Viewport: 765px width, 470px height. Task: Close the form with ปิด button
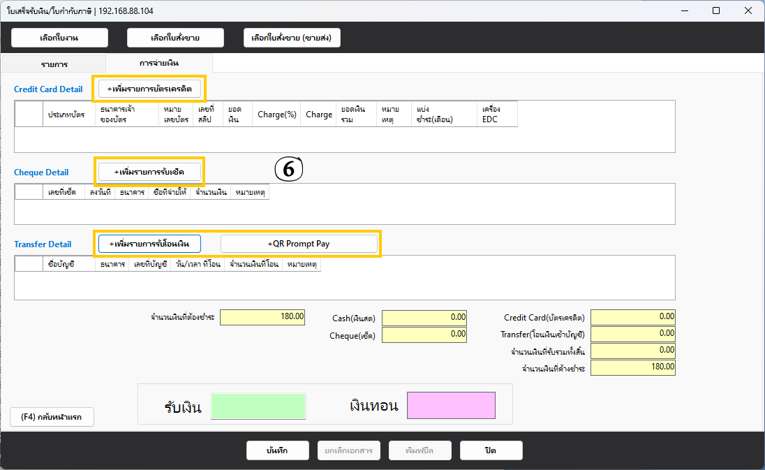[x=491, y=450]
